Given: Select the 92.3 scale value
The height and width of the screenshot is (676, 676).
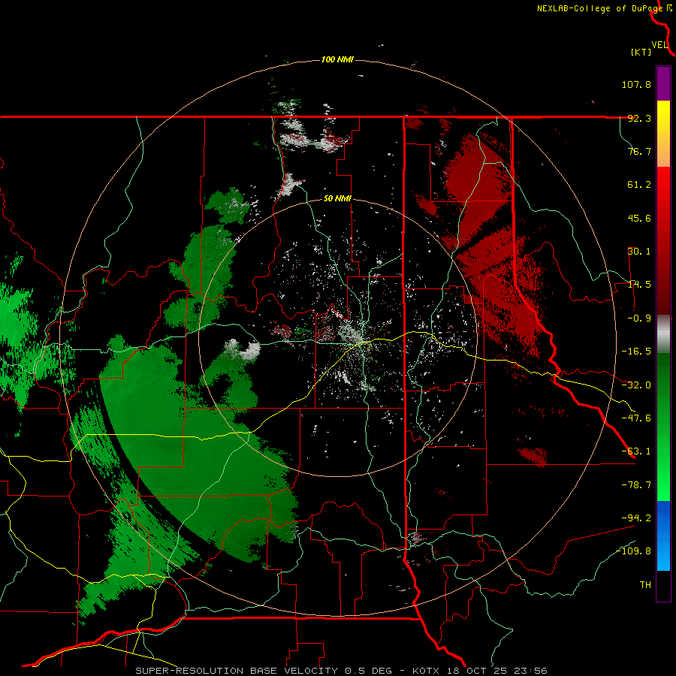Looking at the screenshot, I should pyautogui.click(x=639, y=118).
